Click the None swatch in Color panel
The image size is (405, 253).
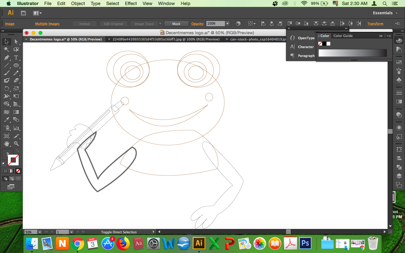[x=320, y=44]
